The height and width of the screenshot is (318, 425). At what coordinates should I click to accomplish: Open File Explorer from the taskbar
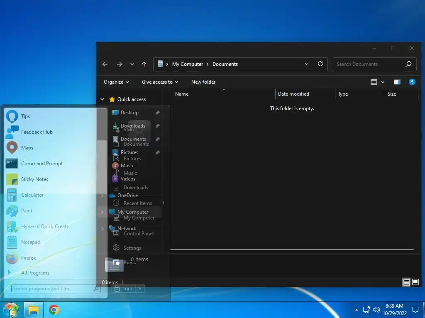[x=34, y=310]
